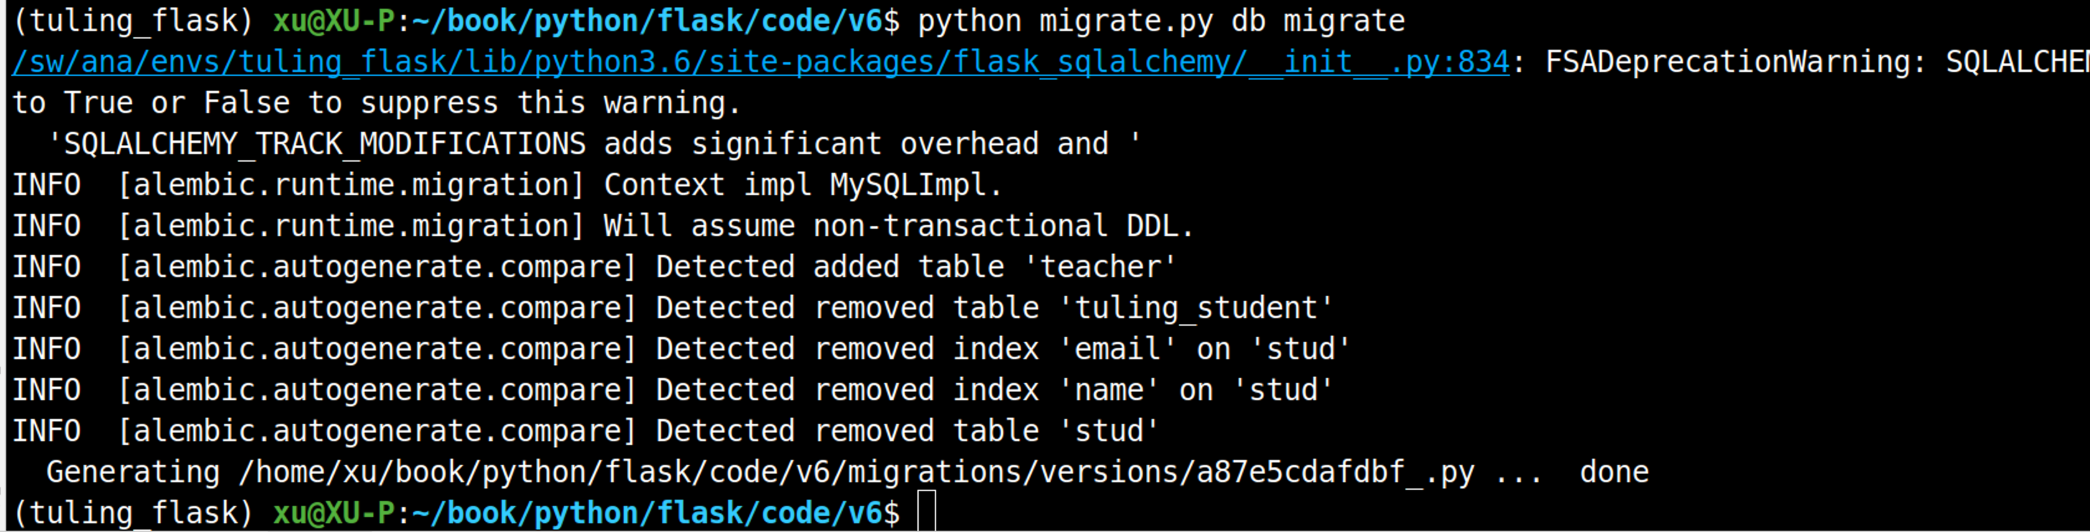Click the "Detected added table 'teacher'" line
2090x532 pixels.
[x=594, y=267]
